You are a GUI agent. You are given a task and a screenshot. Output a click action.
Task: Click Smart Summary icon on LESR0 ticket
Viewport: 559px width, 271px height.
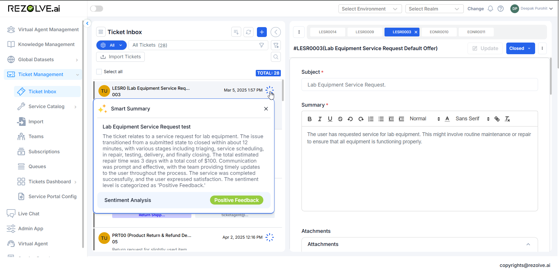point(270,90)
